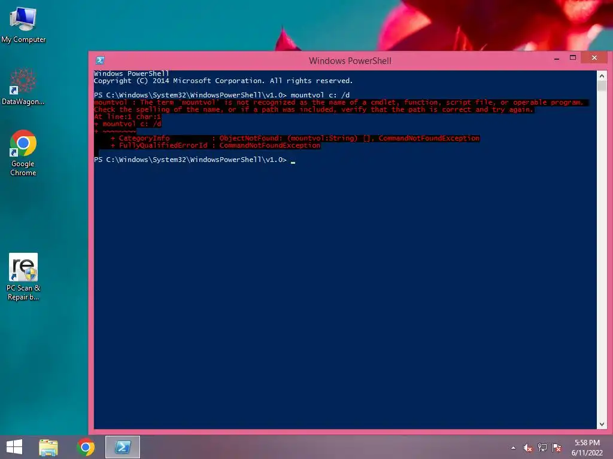Click the PowerShell scrollbar thumb
The image size is (613, 459).
602,85
